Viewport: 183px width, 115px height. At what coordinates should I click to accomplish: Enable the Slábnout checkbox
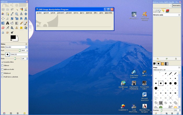[2, 66]
